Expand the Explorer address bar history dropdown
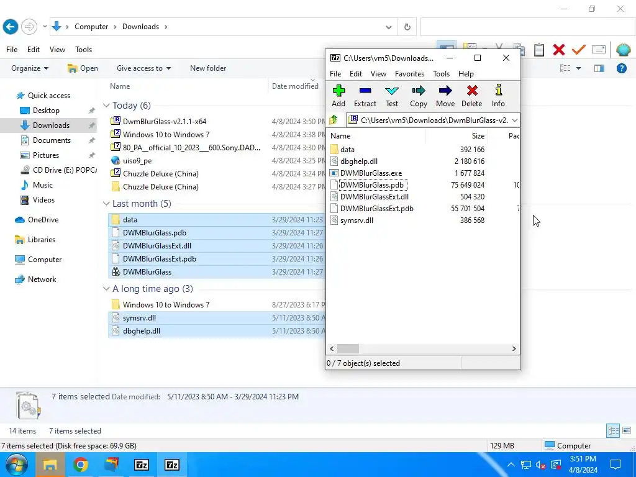The image size is (636, 477). pos(389,27)
